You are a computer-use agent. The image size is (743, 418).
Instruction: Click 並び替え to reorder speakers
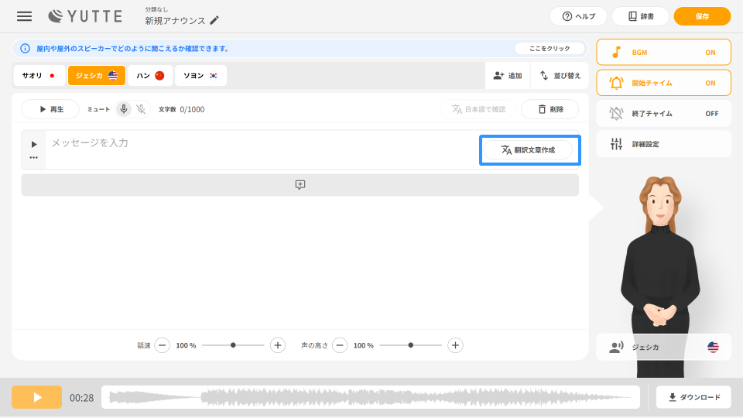pos(560,75)
